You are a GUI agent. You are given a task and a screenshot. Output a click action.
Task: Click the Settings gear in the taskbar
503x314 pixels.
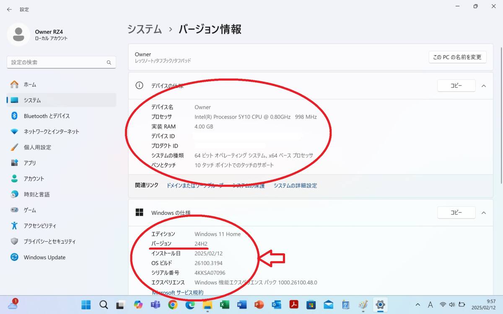381,304
